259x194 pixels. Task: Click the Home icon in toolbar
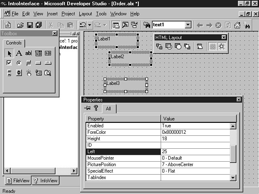point(238,25)
